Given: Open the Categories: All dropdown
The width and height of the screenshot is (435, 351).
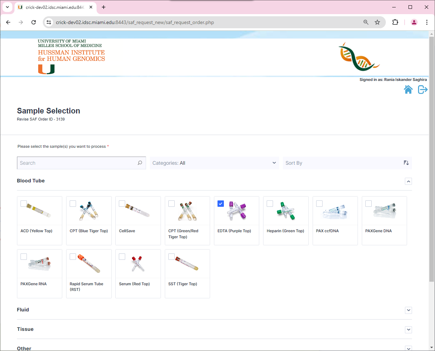Looking at the screenshot, I should pos(214,163).
